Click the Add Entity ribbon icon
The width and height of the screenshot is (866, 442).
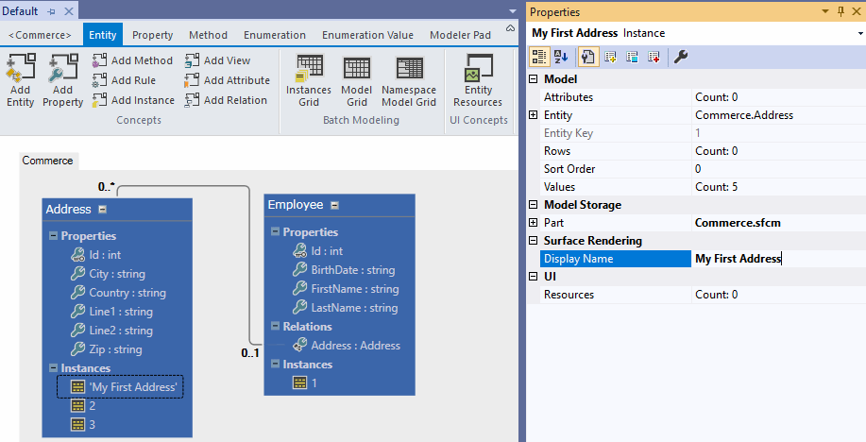click(x=20, y=80)
